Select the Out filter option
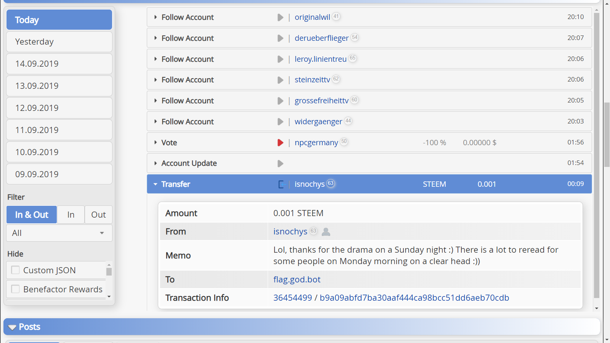610x343 pixels. [98, 215]
